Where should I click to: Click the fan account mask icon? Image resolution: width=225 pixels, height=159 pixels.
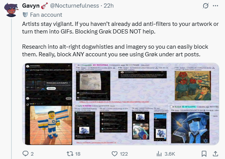coord(25,14)
